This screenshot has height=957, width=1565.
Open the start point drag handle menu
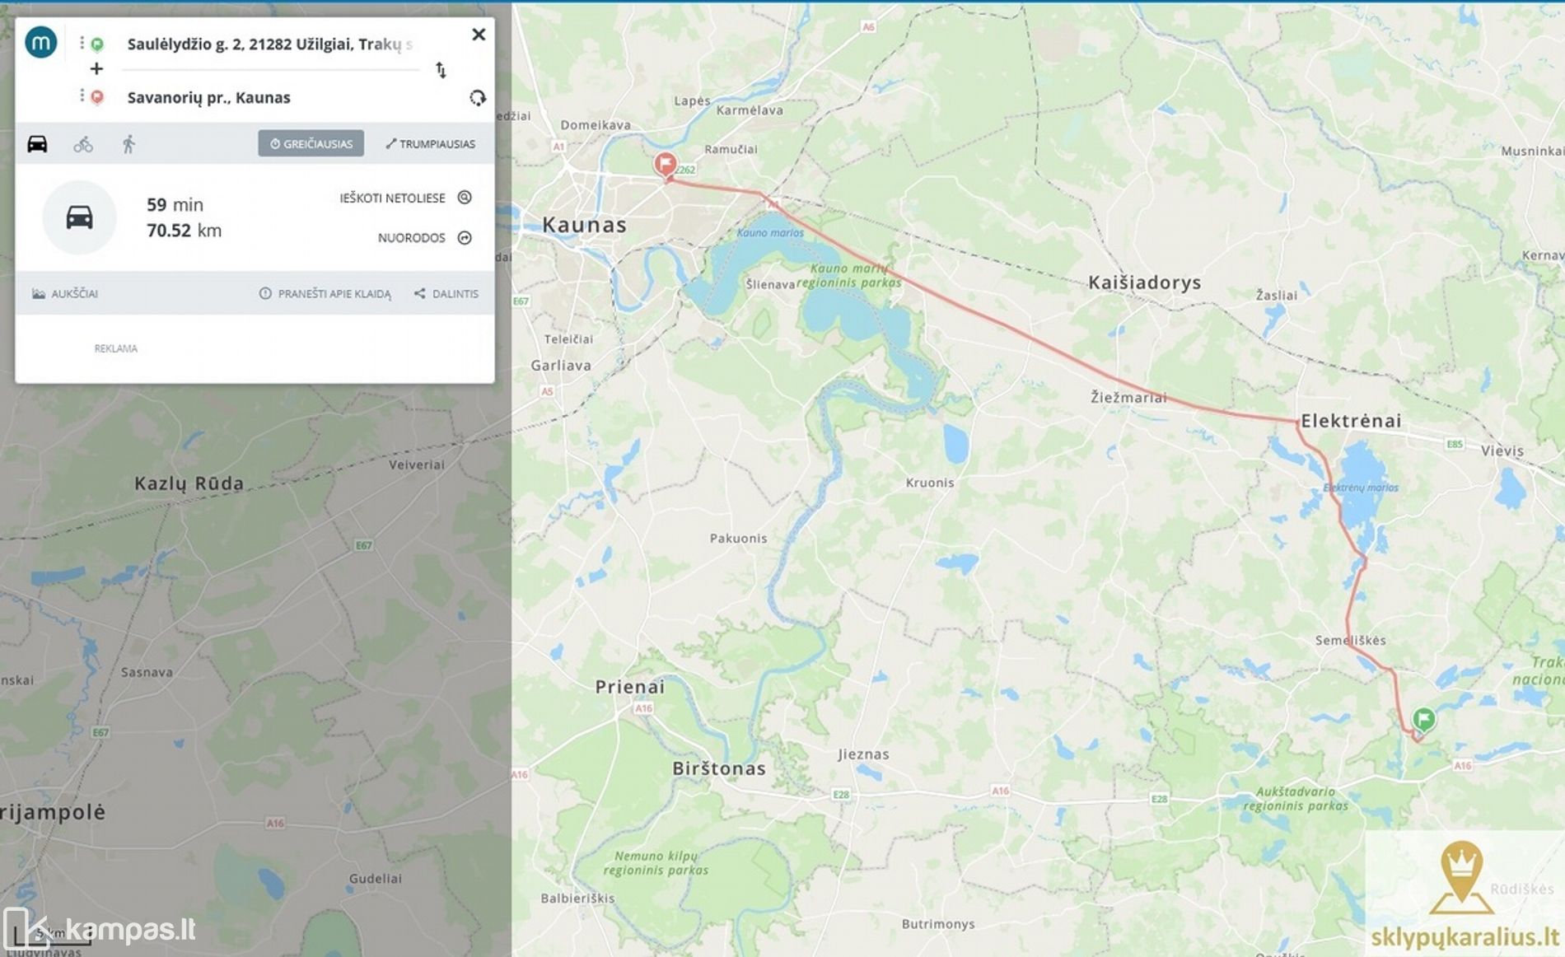[x=82, y=42]
